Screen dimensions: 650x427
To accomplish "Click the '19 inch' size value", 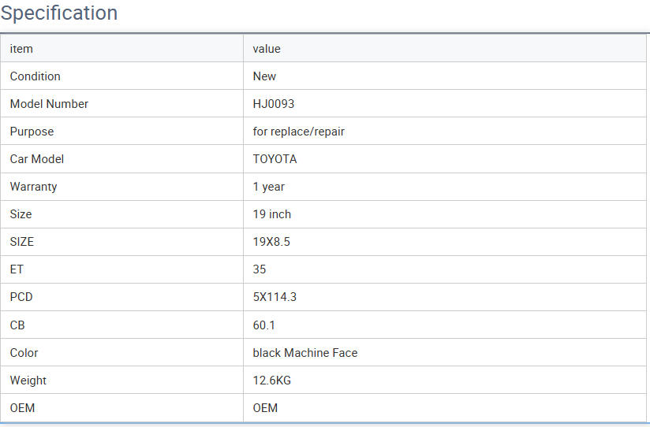I will tap(271, 214).
